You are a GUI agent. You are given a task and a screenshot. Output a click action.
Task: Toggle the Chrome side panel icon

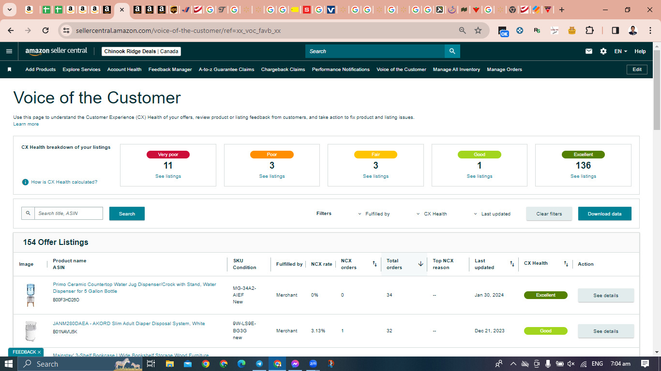(616, 30)
